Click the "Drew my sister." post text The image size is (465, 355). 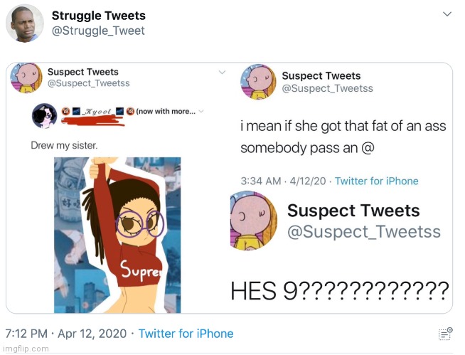point(63,146)
